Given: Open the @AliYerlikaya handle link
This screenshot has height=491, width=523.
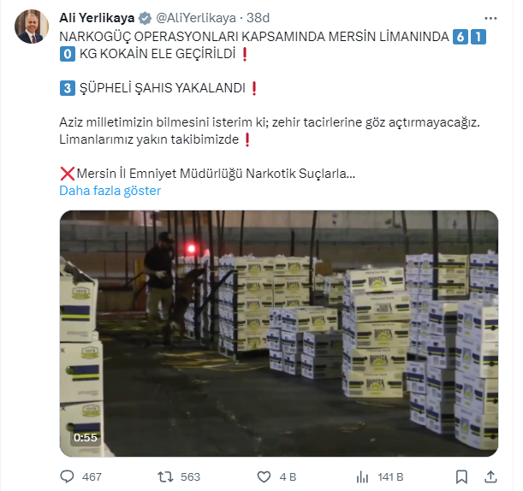Looking at the screenshot, I should coord(196,18).
